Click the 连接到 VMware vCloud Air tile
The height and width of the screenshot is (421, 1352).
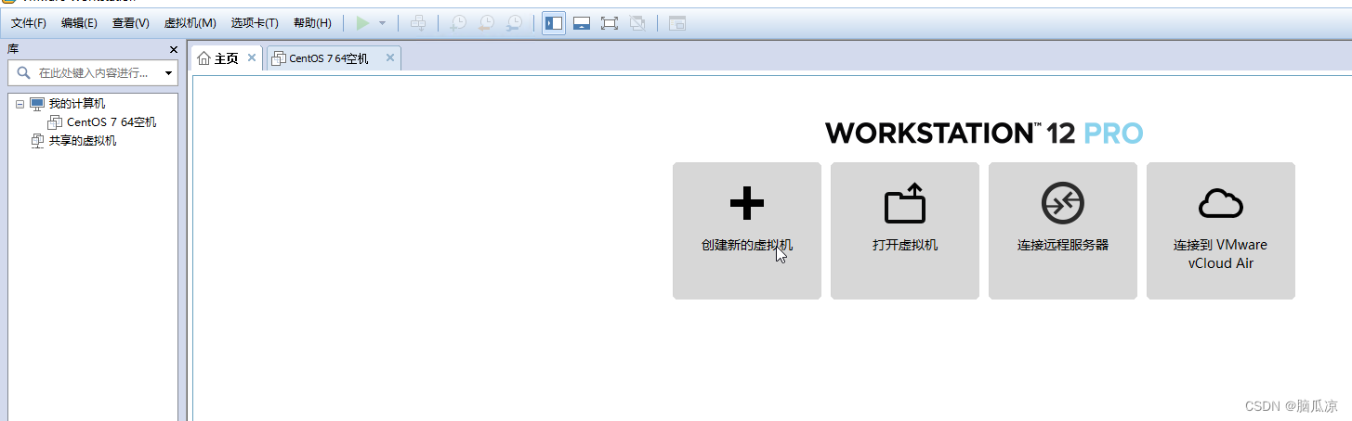[x=1221, y=231]
